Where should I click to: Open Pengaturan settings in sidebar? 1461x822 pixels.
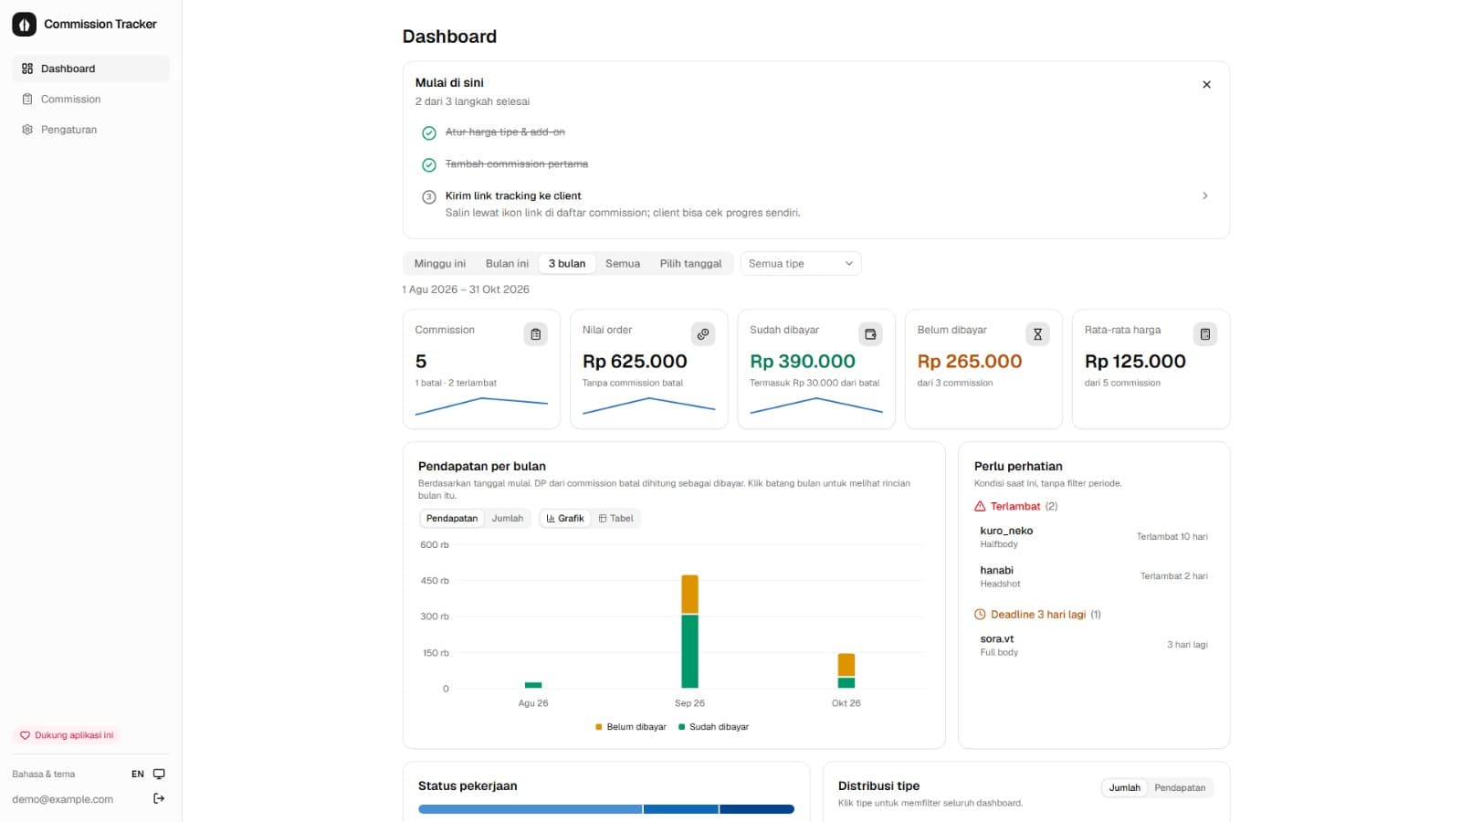coord(90,130)
